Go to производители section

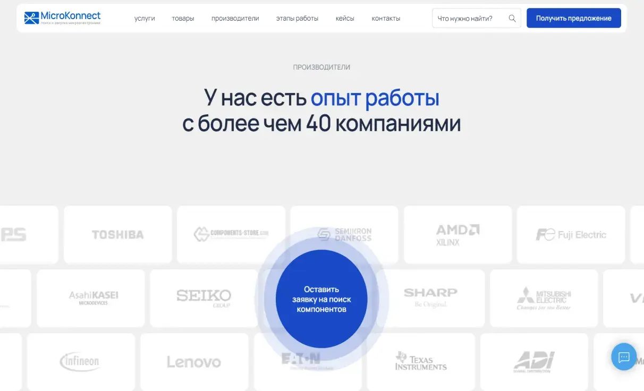(x=235, y=18)
